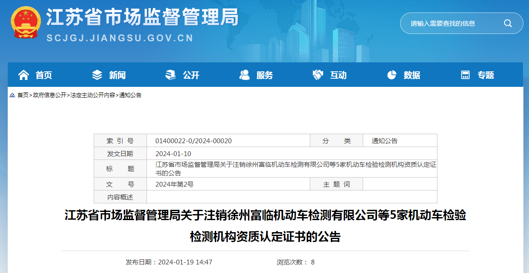Image resolution: width=529 pixels, height=273 pixels.
Task: Click the books icon beside 公开
Action: (171, 75)
